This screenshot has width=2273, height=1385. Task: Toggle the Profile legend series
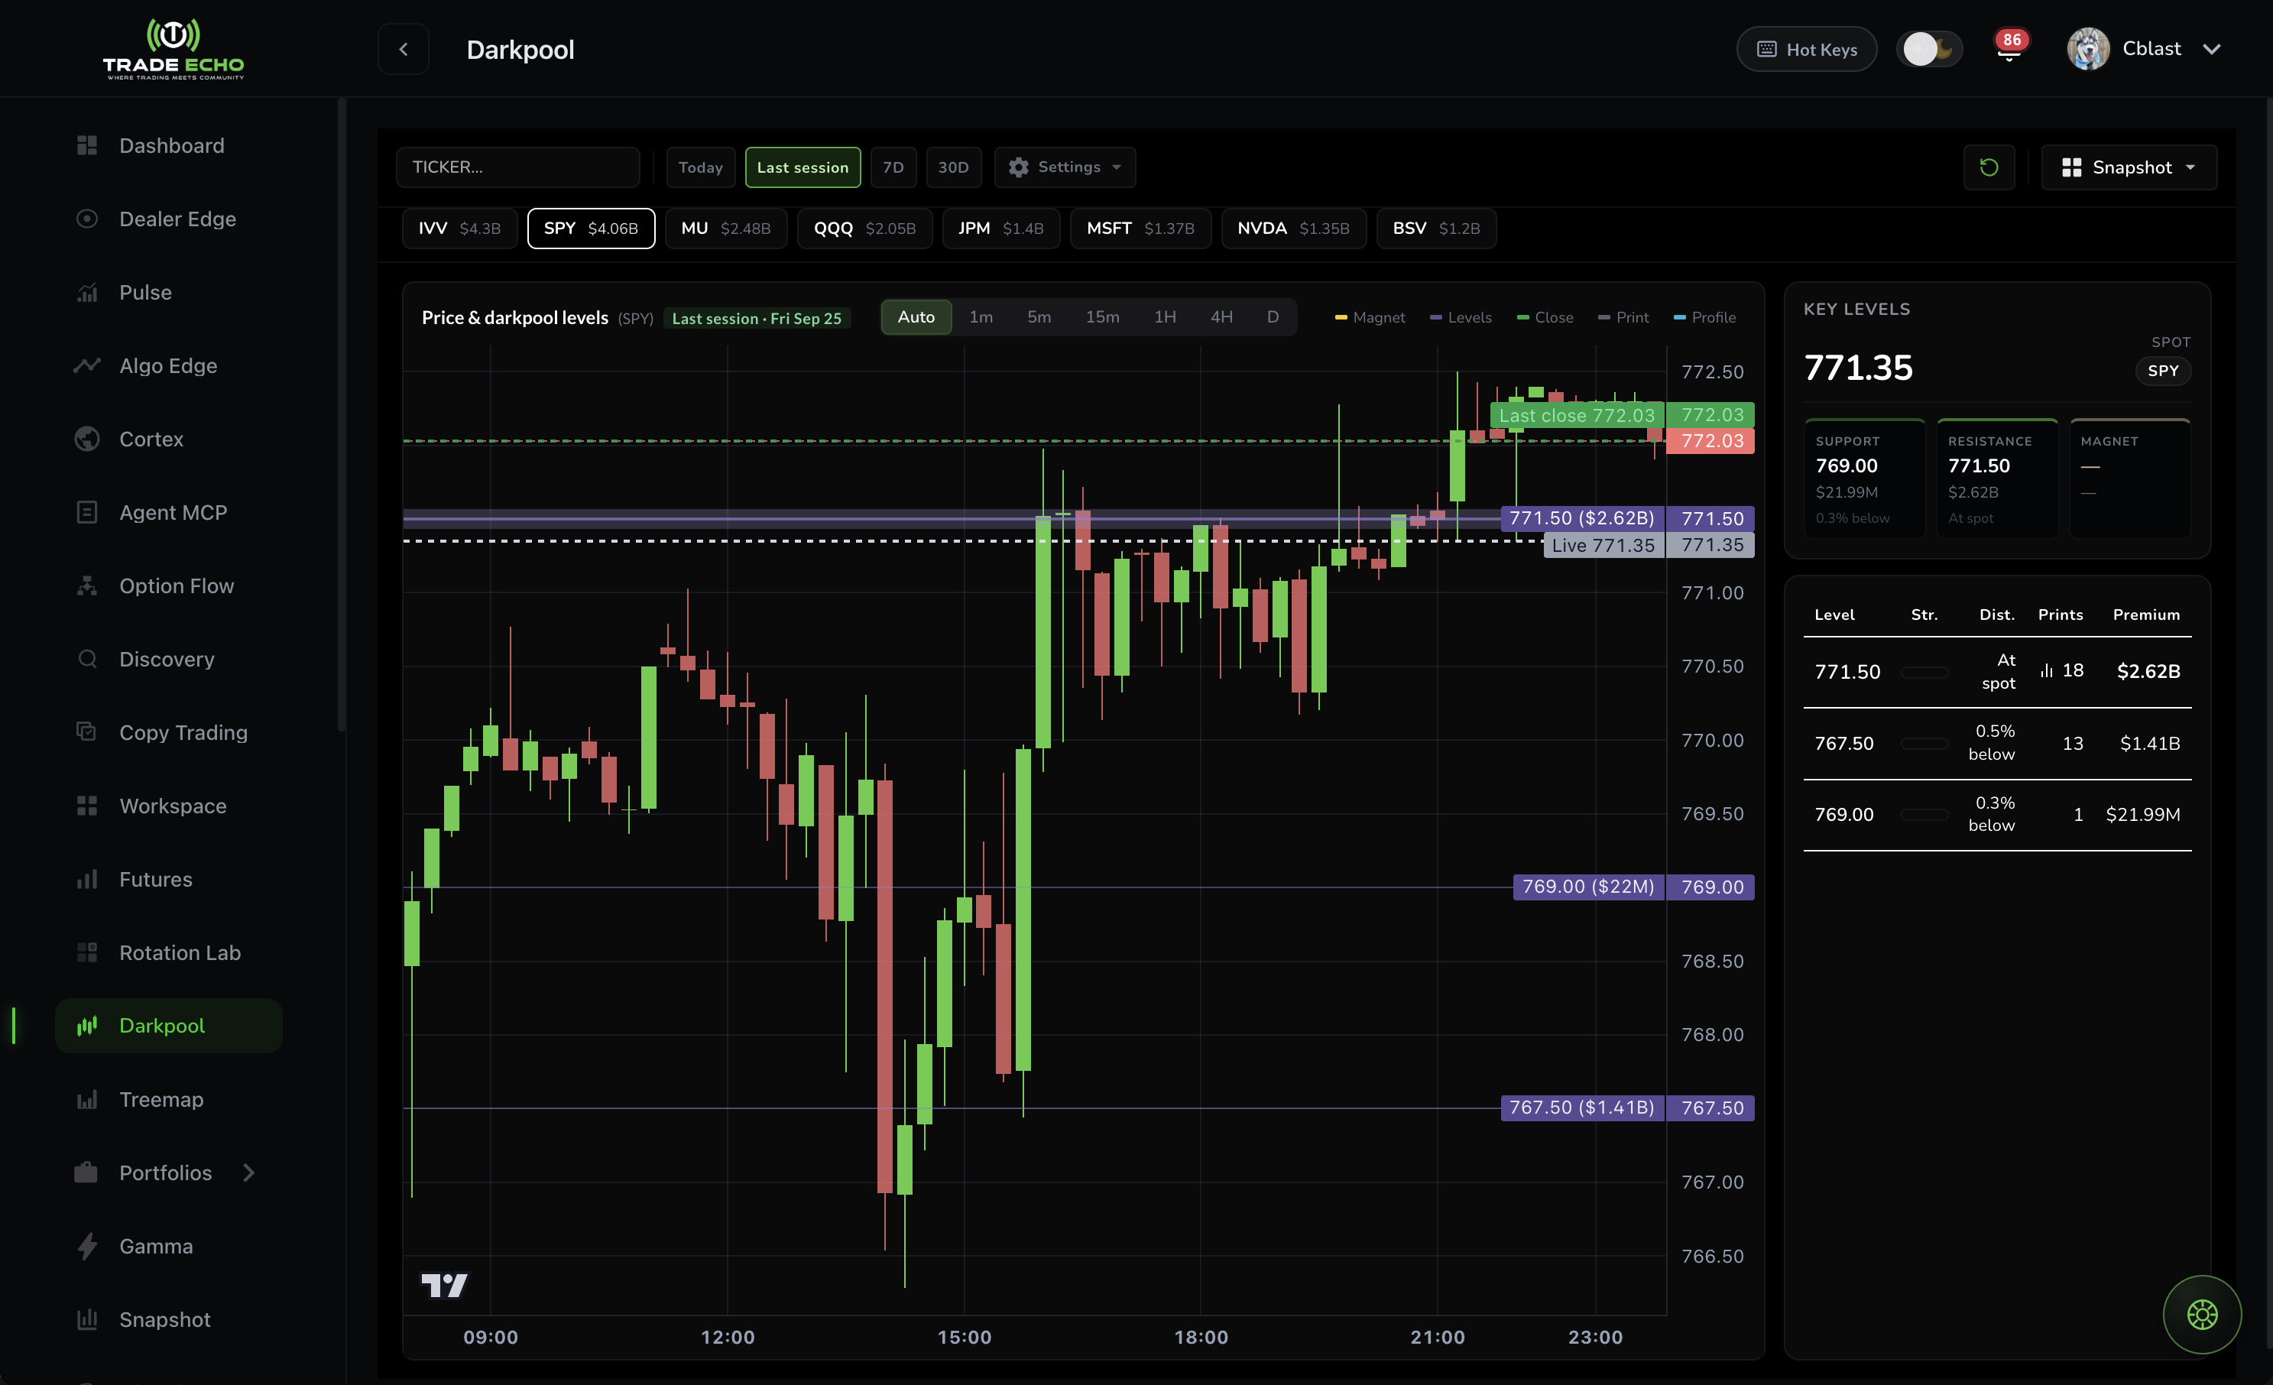(x=1704, y=317)
